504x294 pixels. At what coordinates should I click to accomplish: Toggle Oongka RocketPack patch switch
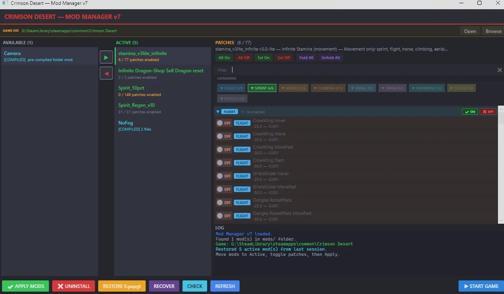point(224,203)
